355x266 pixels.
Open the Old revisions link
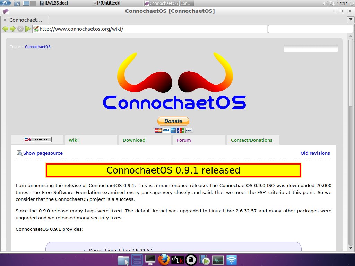[315, 153]
